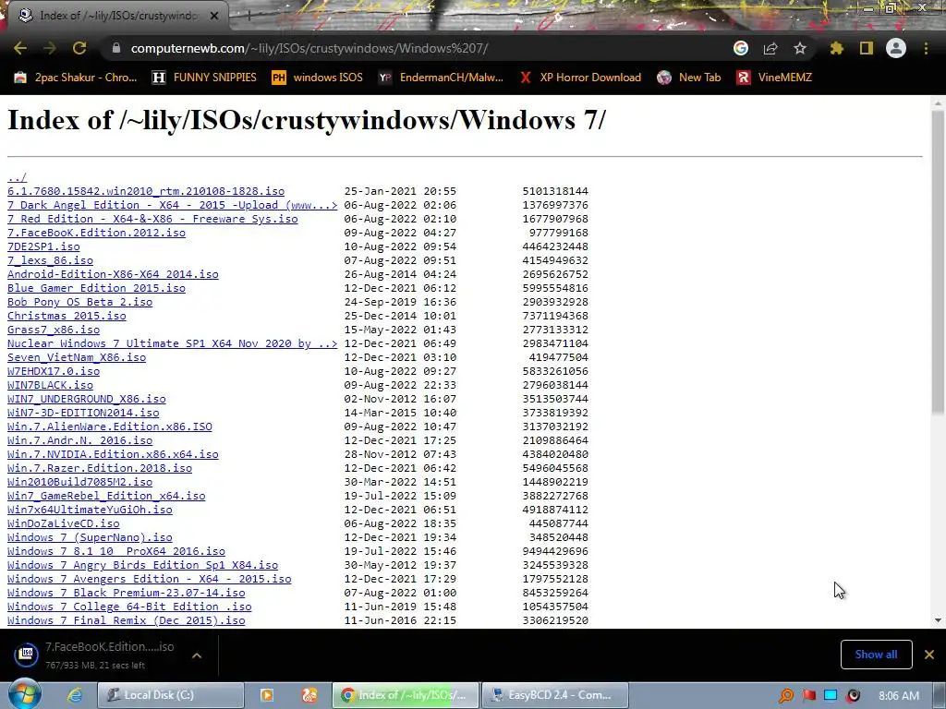Click the site lock icon
The height and width of the screenshot is (709, 946).
point(115,48)
